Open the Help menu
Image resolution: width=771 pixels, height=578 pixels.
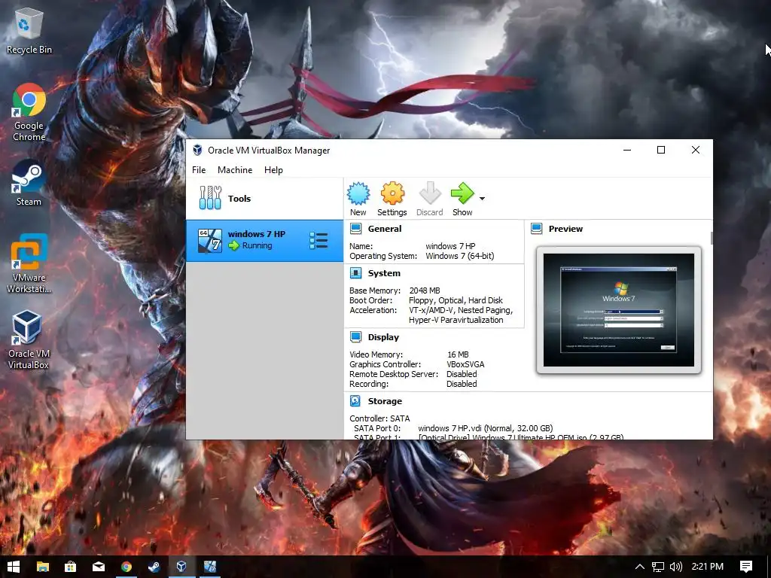[273, 170]
